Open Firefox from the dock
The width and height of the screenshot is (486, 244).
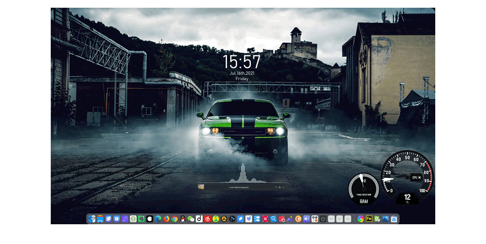166,219
